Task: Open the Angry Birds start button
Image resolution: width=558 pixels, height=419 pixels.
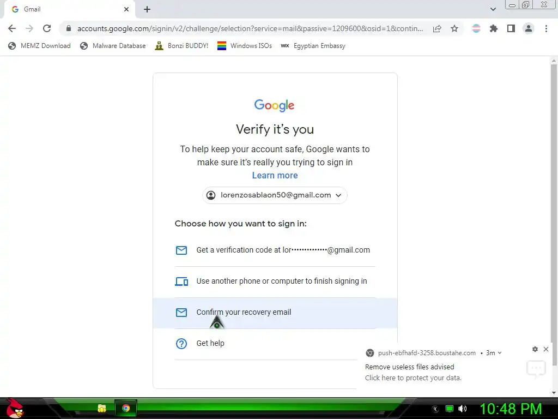Action: tap(15, 408)
